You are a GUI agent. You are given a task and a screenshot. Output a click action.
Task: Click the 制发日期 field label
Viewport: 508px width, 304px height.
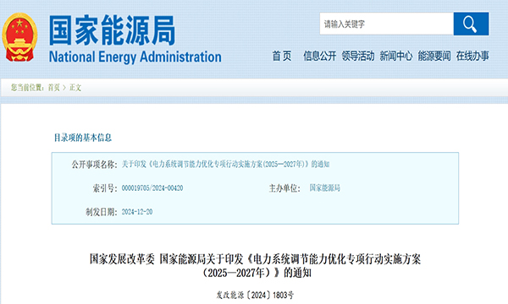click(102, 212)
